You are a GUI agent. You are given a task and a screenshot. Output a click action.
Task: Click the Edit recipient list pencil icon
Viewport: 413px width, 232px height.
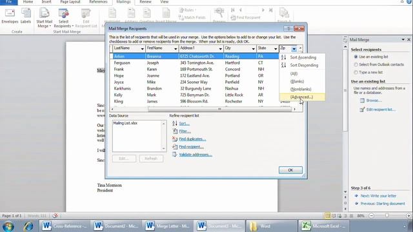pos(362,110)
